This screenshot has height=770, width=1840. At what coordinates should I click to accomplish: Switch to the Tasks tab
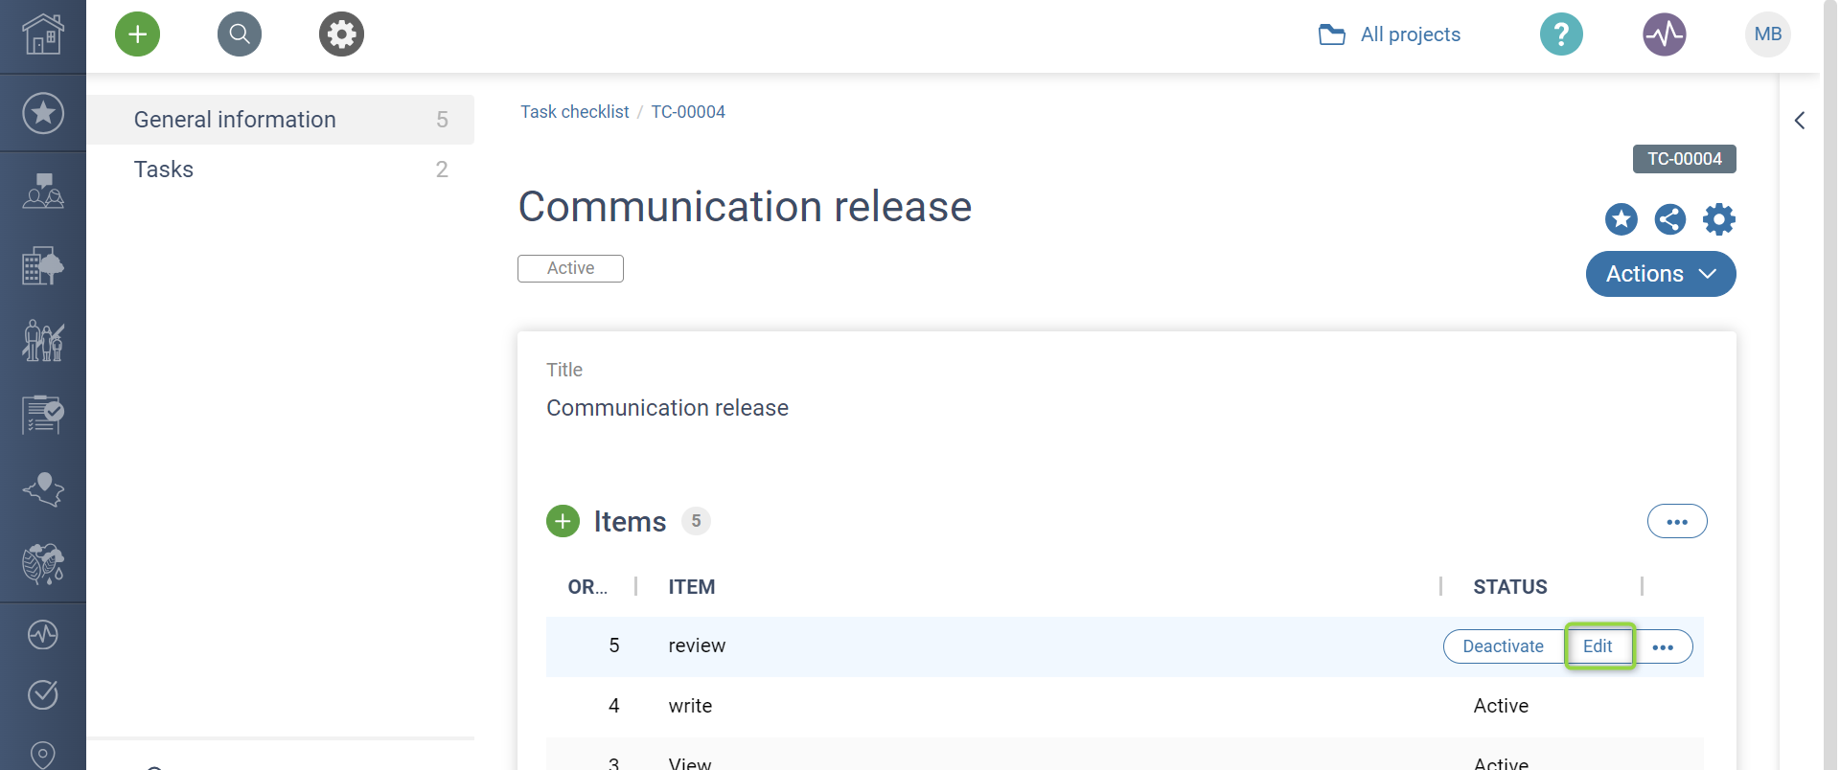point(164,170)
